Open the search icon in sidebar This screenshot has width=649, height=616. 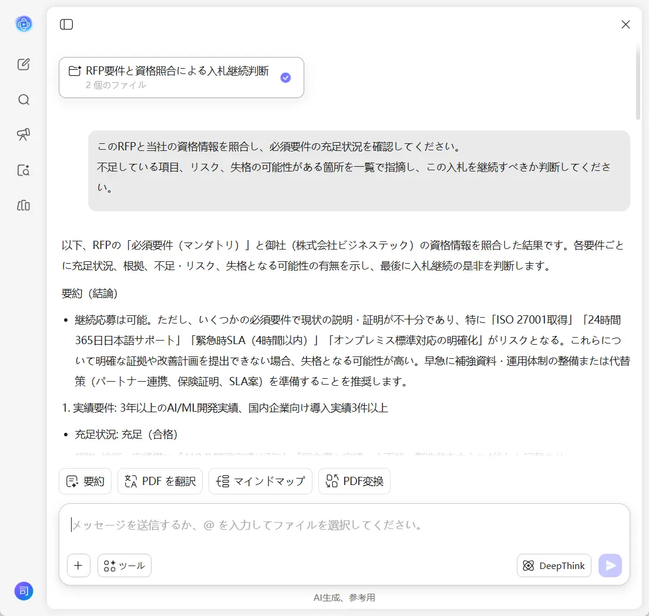tap(23, 100)
